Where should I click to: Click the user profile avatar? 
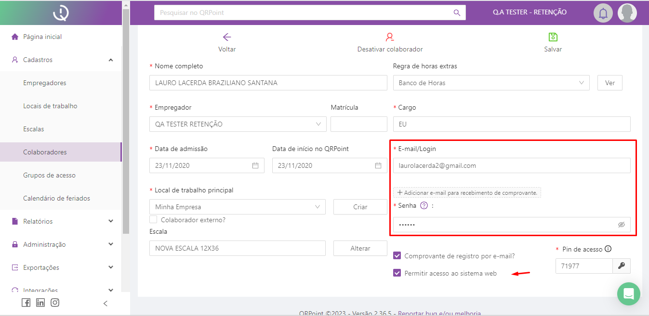click(627, 13)
